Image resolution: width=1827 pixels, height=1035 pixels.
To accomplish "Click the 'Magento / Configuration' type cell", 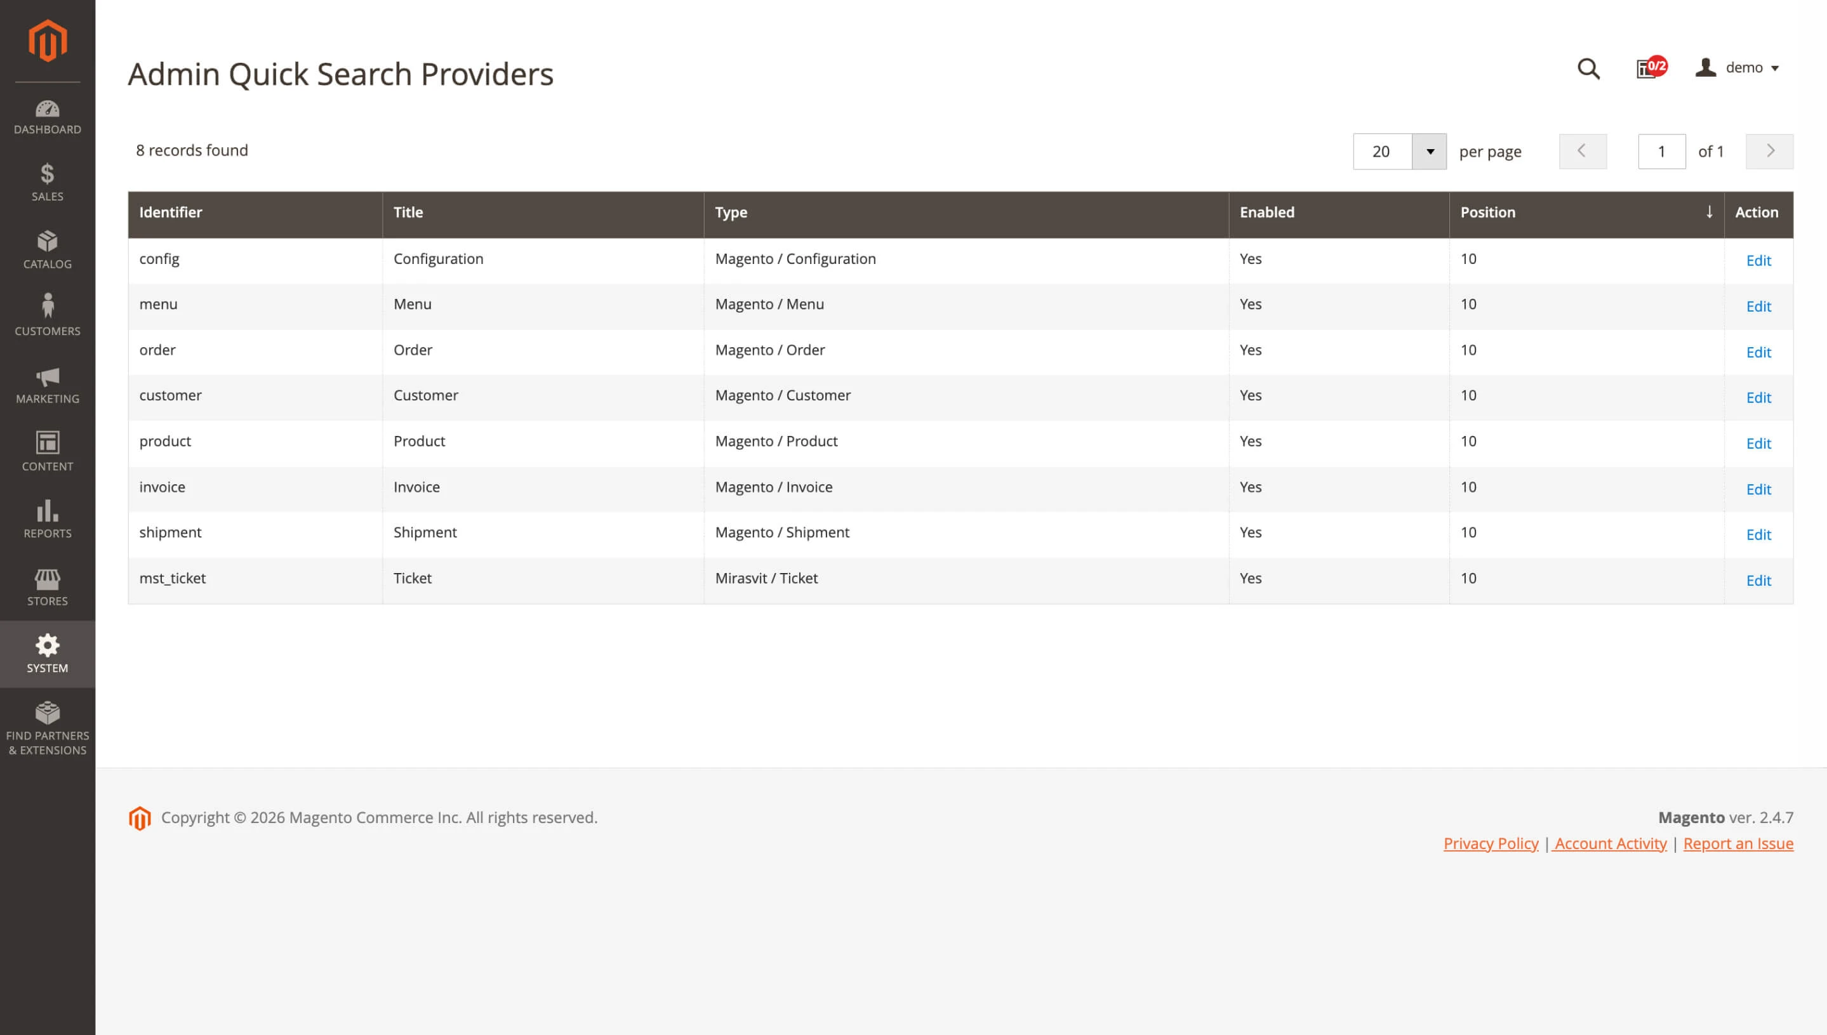I will point(966,260).
